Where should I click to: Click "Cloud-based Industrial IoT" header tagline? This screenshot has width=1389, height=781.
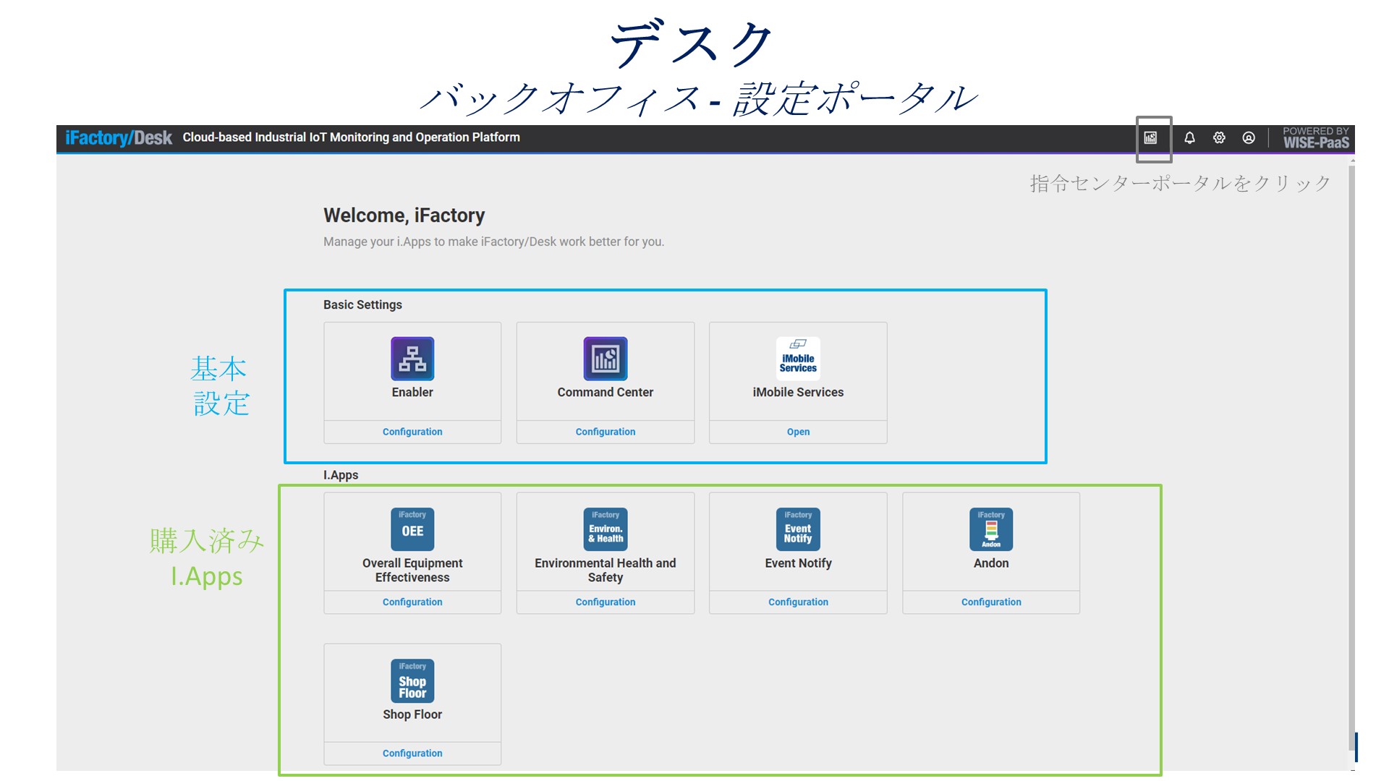[351, 137]
